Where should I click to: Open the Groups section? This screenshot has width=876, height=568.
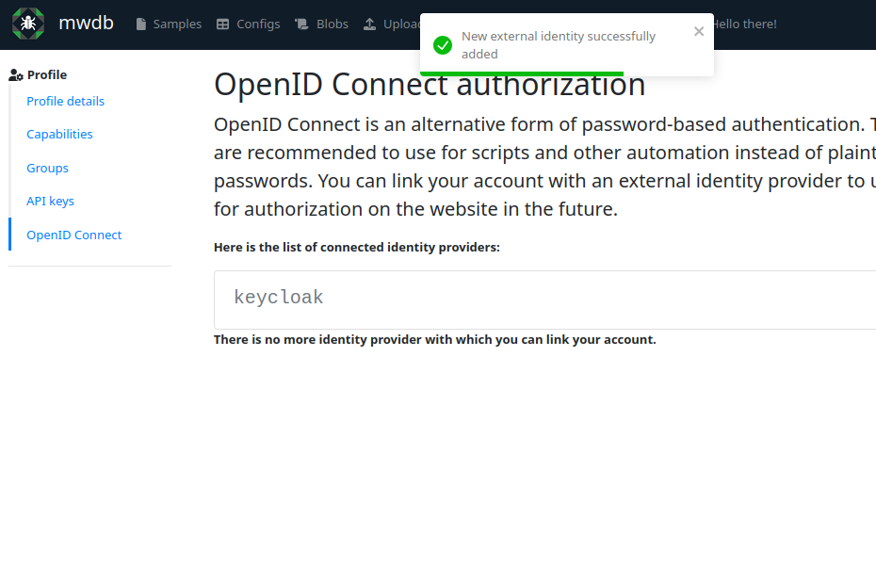(x=47, y=168)
